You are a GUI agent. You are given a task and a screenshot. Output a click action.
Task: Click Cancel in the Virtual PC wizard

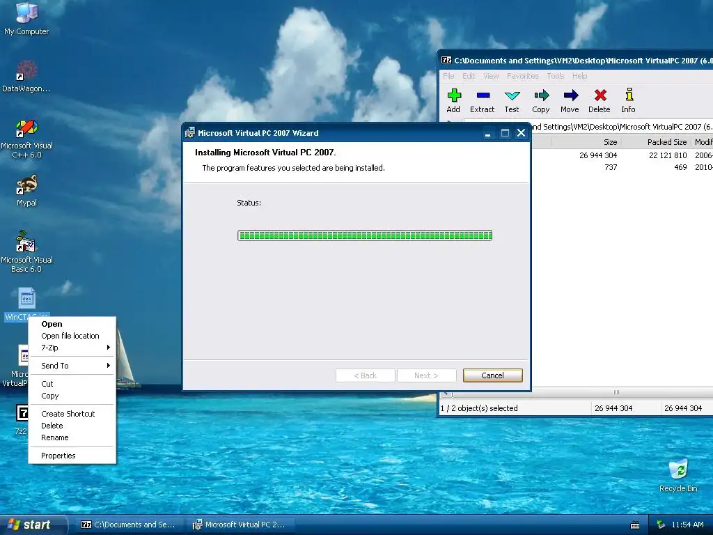492,375
